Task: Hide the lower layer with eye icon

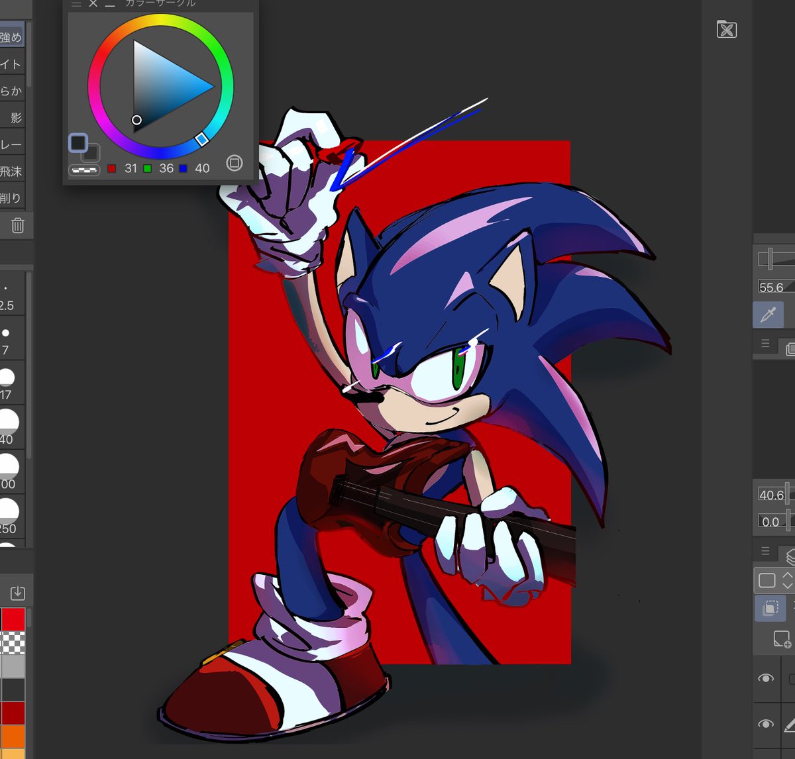Action: (x=766, y=723)
